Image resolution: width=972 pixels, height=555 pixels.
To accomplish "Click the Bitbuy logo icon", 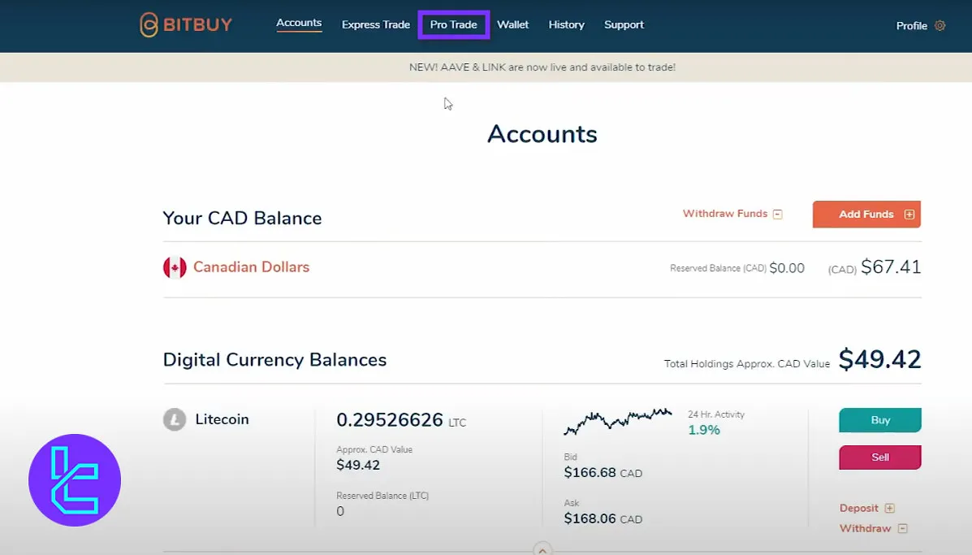I will (x=149, y=24).
